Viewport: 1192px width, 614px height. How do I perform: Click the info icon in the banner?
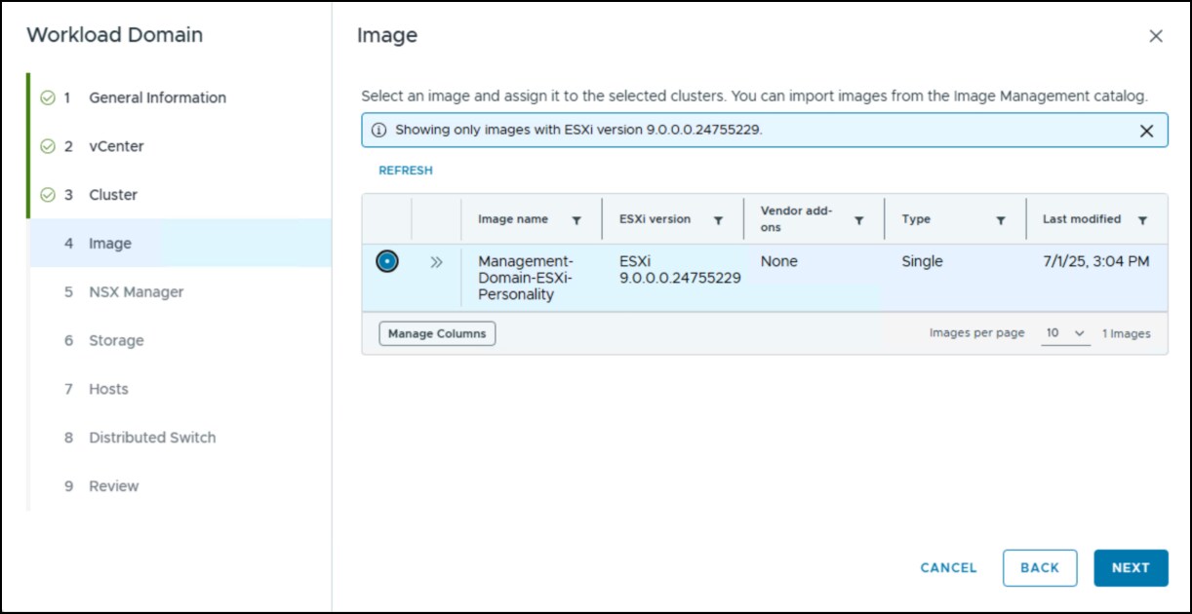pos(378,130)
